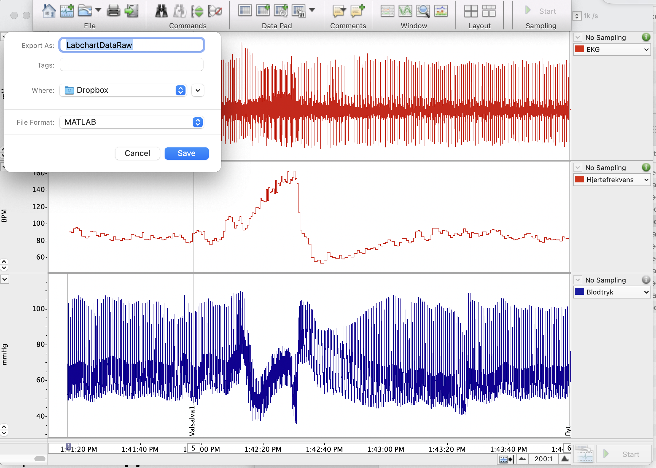Click the scroll-to-end chart icon
This screenshot has width=656, height=468.
(x=506, y=459)
